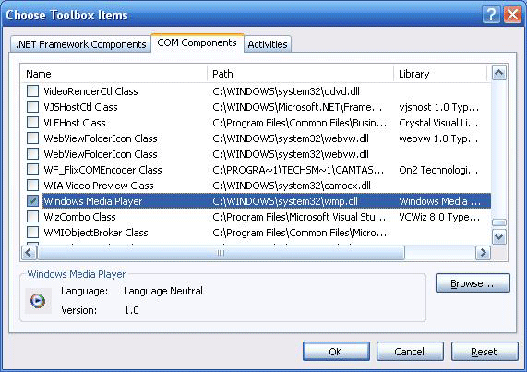Confirm selection with the OK button
Screen dimensions: 527x372
pyautogui.click(x=336, y=352)
